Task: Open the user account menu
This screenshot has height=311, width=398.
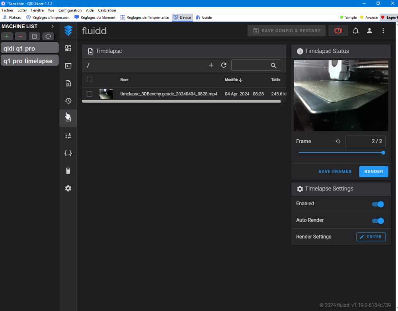Action: pyautogui.click(x=369, y=31)
